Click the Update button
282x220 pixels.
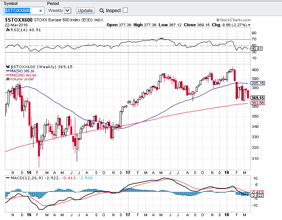point(85,11)
